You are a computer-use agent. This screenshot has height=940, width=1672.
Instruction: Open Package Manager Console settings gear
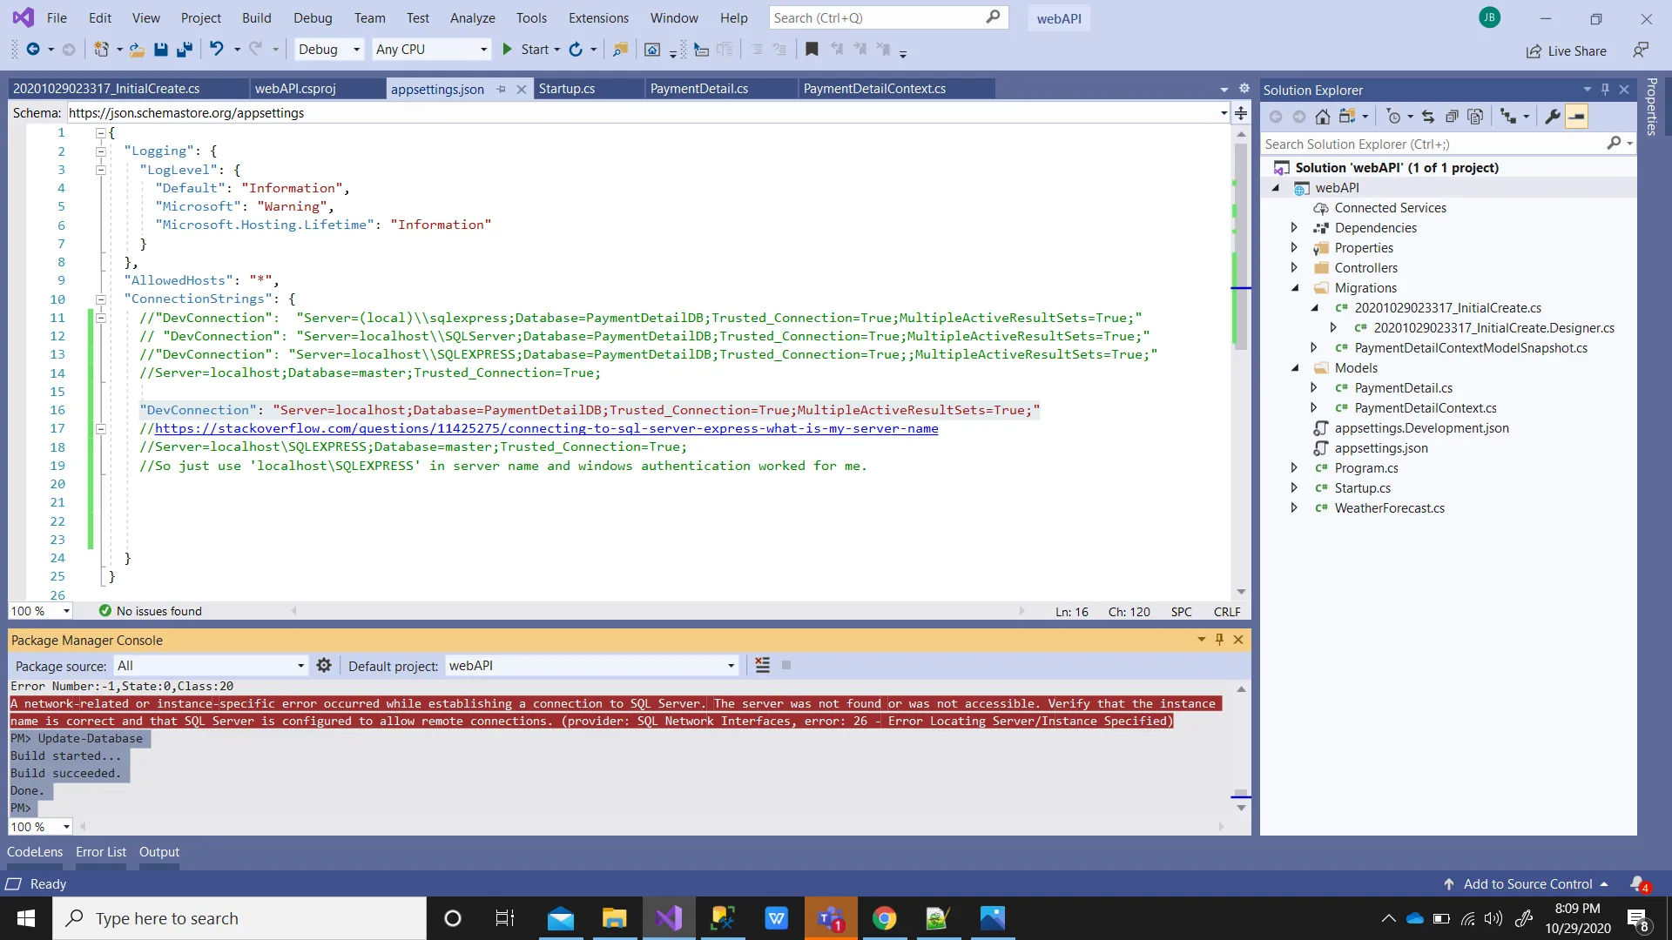324,665
